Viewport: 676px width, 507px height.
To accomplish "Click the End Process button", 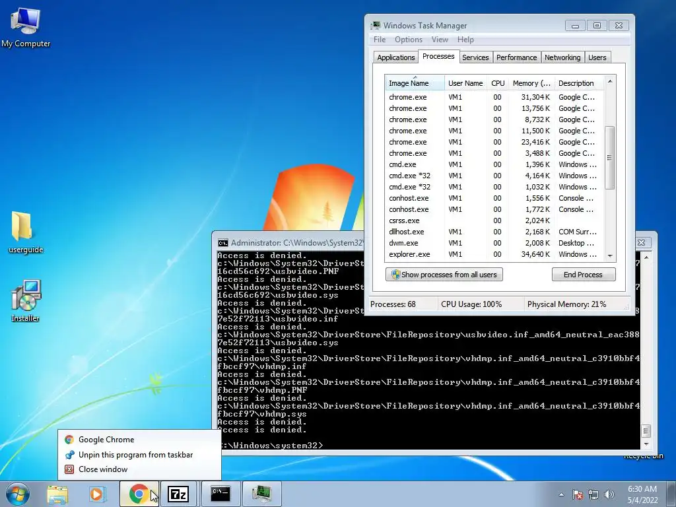I will (584, 275).
